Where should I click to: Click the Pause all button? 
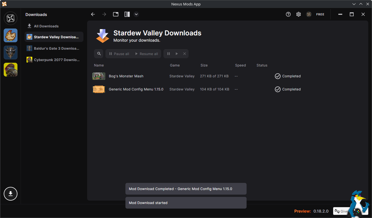[x=119, y=54]
